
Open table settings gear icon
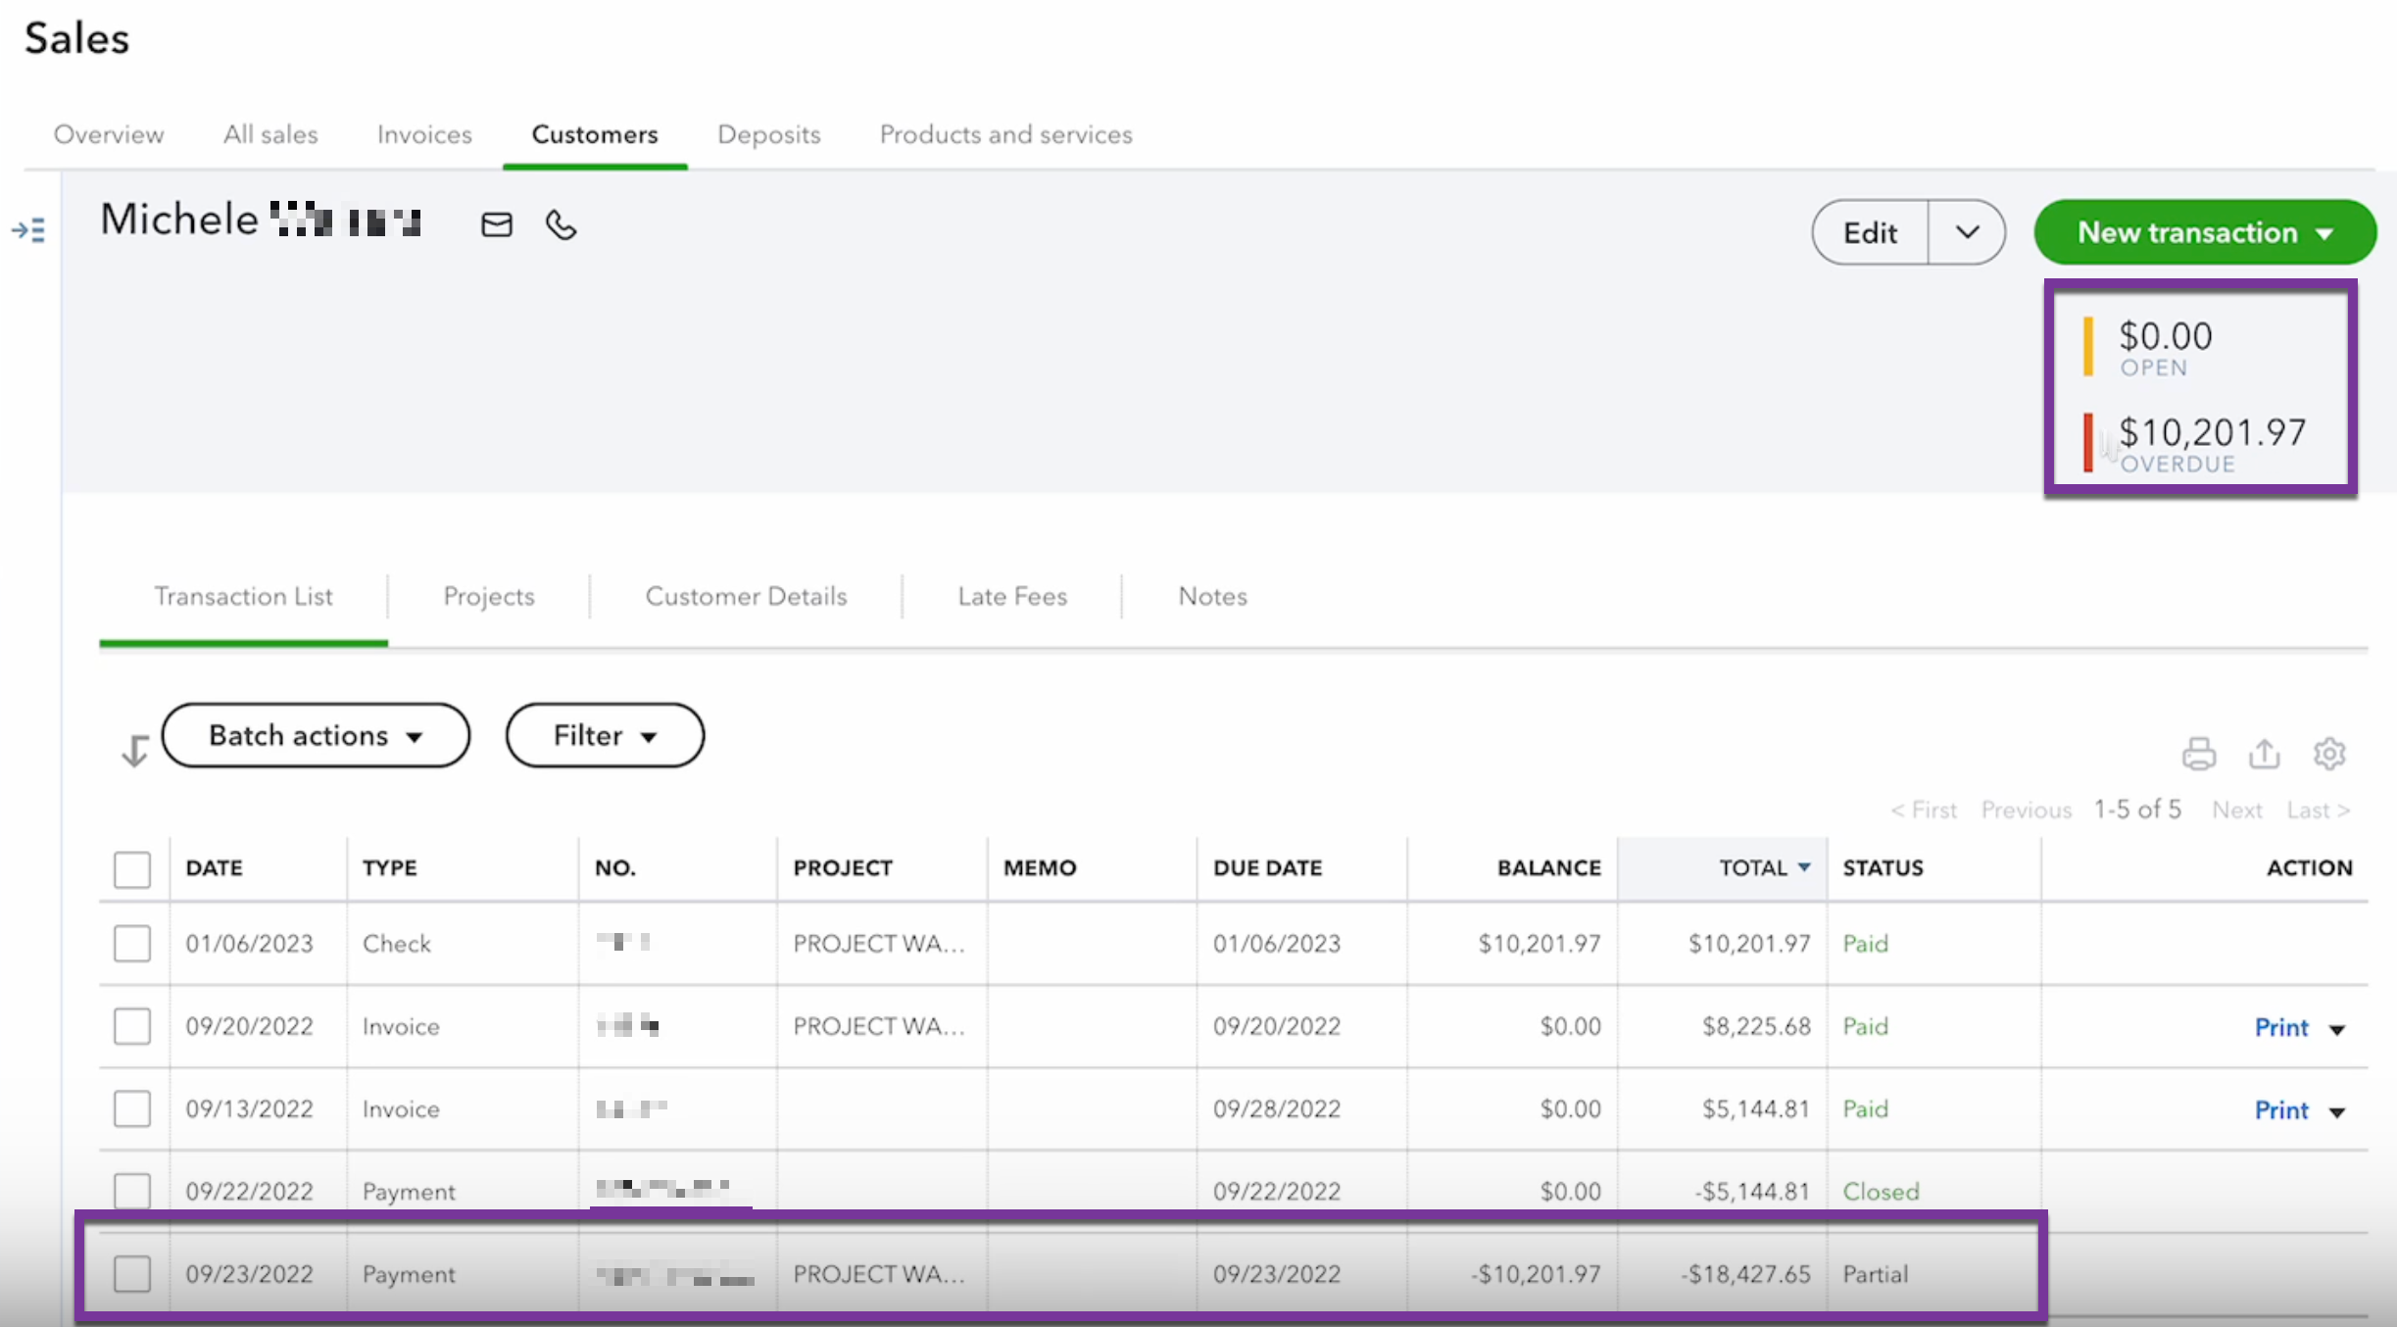pos(2329,754)
